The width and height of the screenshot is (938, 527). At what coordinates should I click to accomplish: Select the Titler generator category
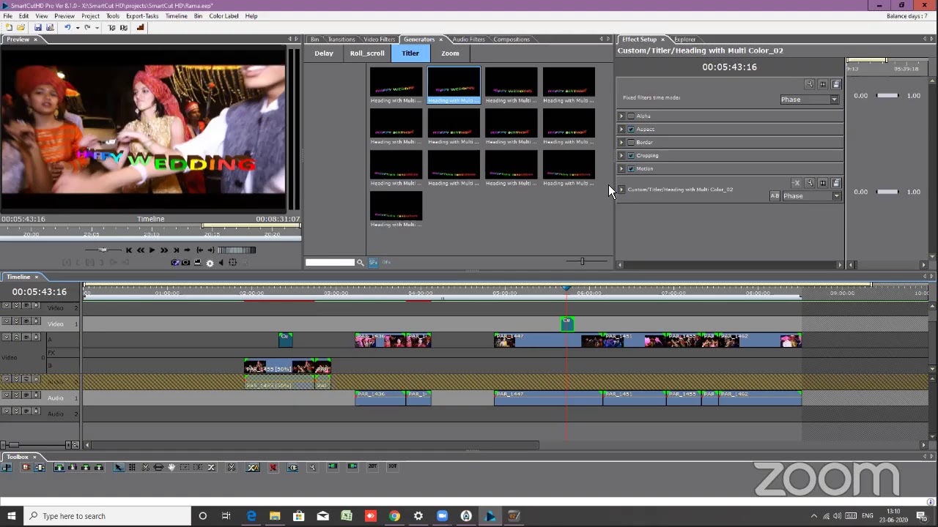tap(410, 53)
